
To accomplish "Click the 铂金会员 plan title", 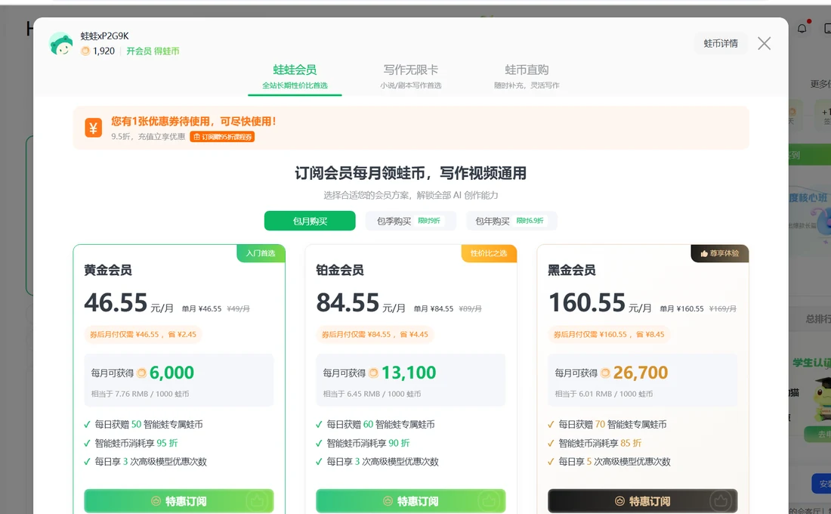I will point(340,270).
